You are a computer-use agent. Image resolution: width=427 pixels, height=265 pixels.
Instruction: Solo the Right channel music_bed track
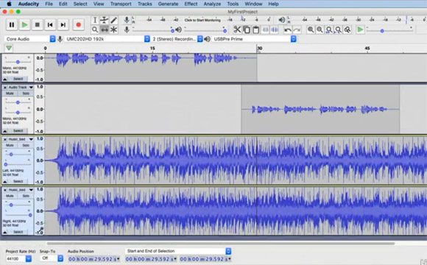point(26,196)
